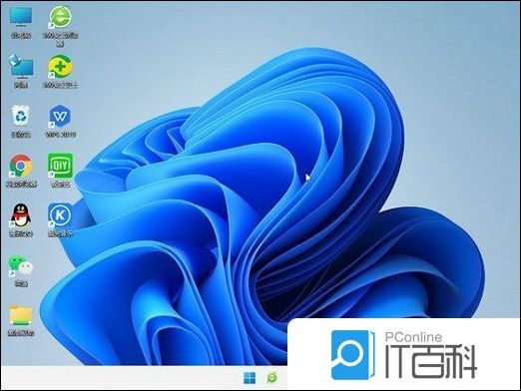Launch the Kugou Music K icon
The width and height of the screenshot is (521, 391).
point(60,215)
